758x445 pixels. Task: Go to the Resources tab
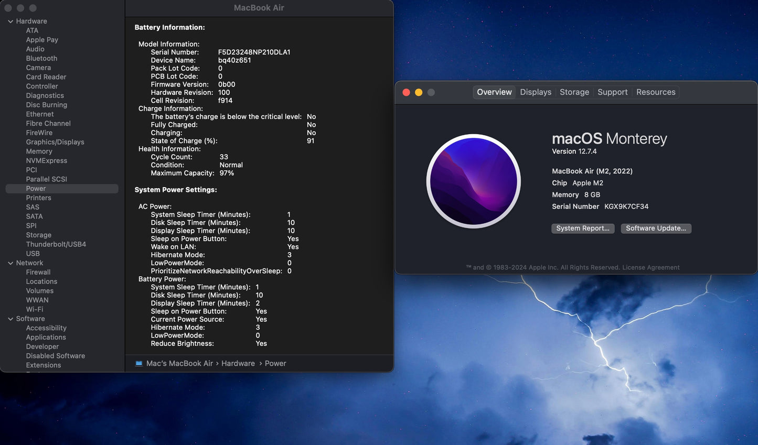(655, 92)
